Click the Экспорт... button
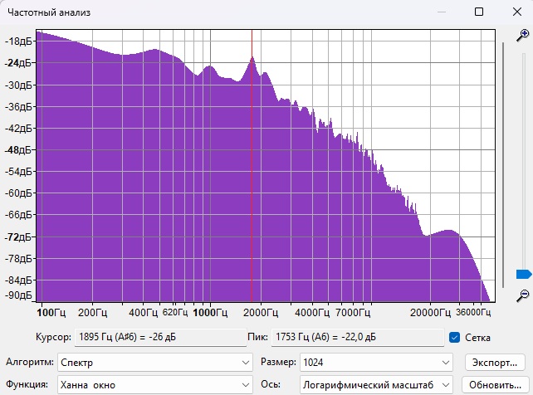The image size is (533, 395). (495, 363)
